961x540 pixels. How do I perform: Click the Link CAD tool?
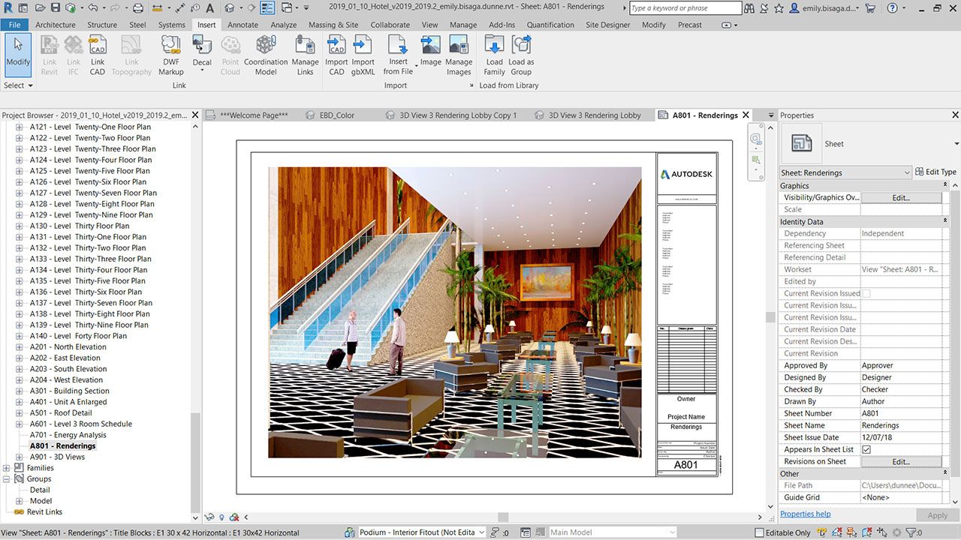(98, 55)
